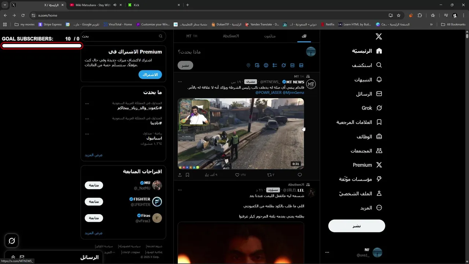Switch to the AbuSwe7l timeline tab
This screenshot has height=264, width=469.
tap(231, 36)
